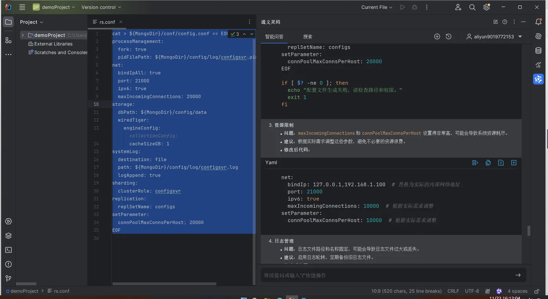Screen dimensions: 548x299
Task: Open the main hamburger menu
Action: 22,7
